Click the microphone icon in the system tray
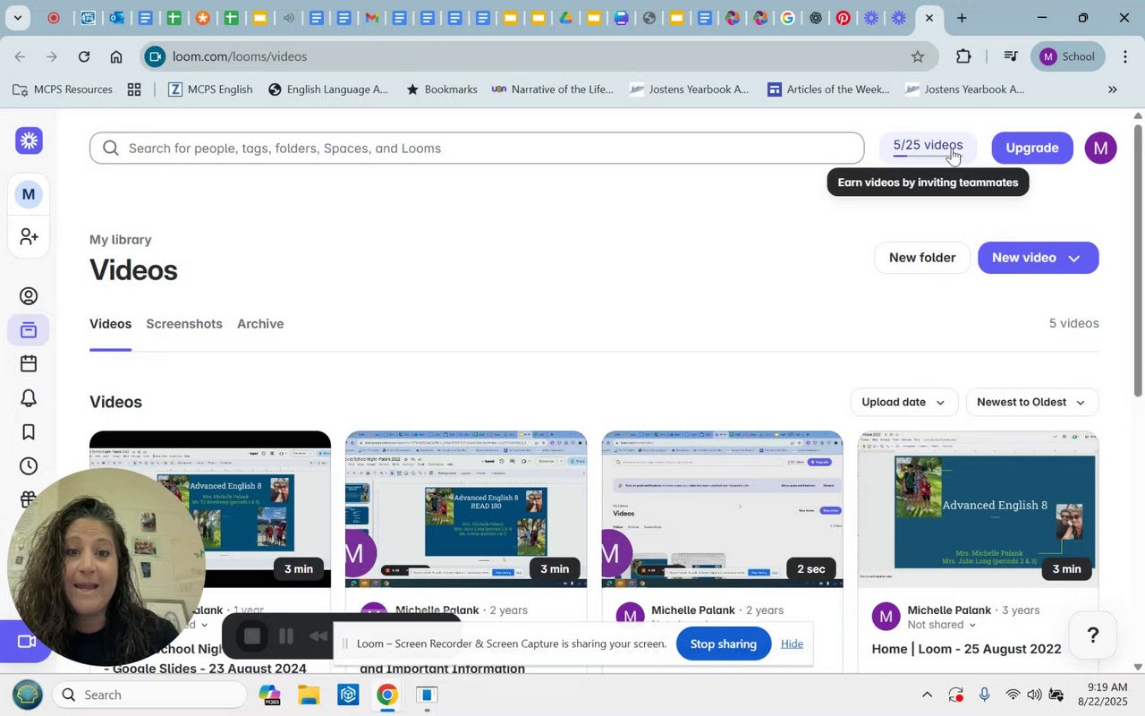Viewport: 1145px width, 716px height. click(985, 695)
